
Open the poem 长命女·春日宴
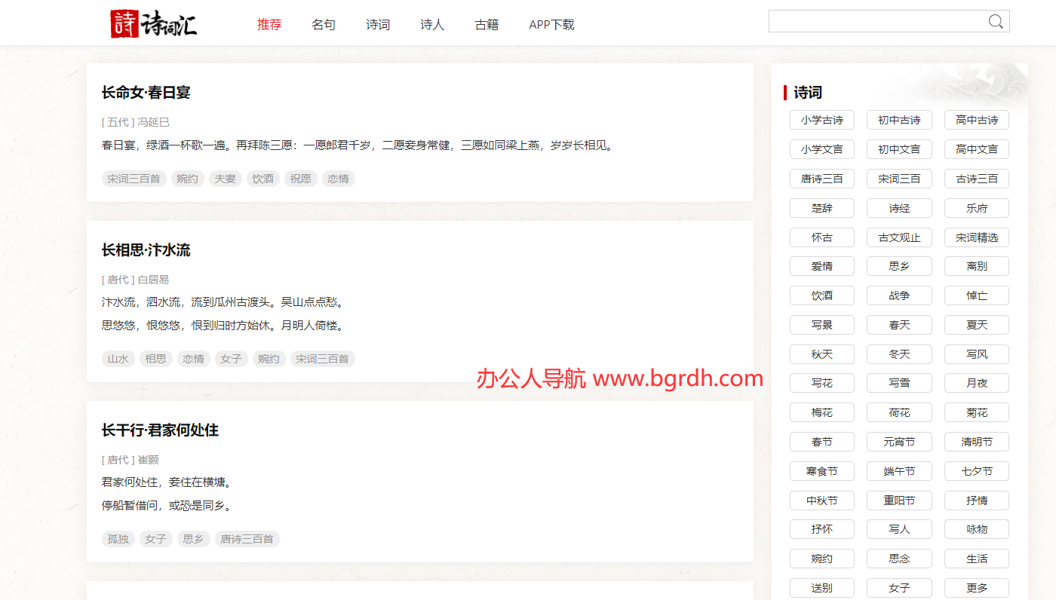(x=146, y=93)
